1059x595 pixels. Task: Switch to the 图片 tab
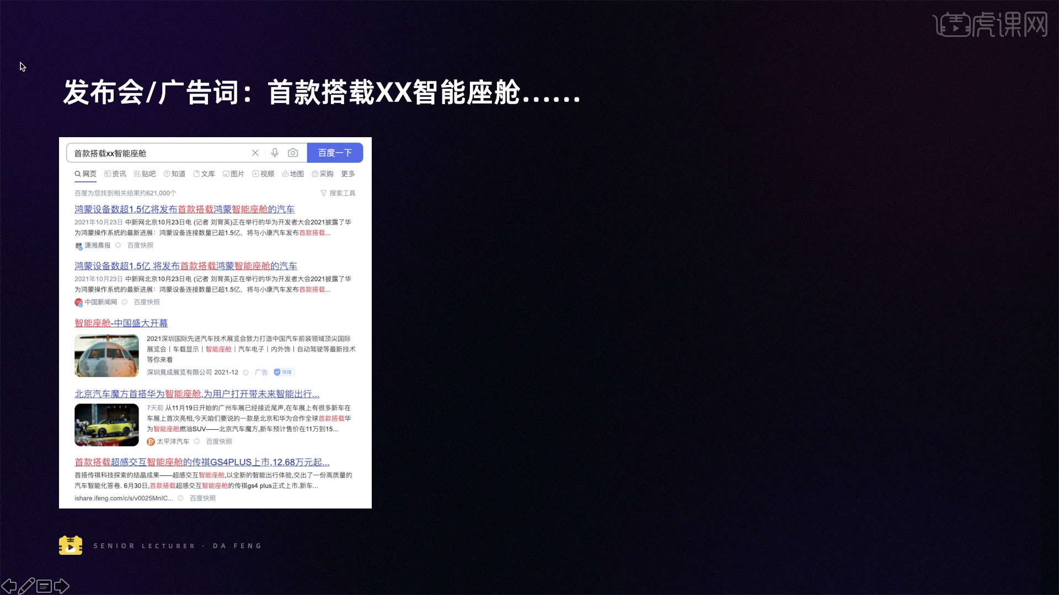click(x=233, y=174)
